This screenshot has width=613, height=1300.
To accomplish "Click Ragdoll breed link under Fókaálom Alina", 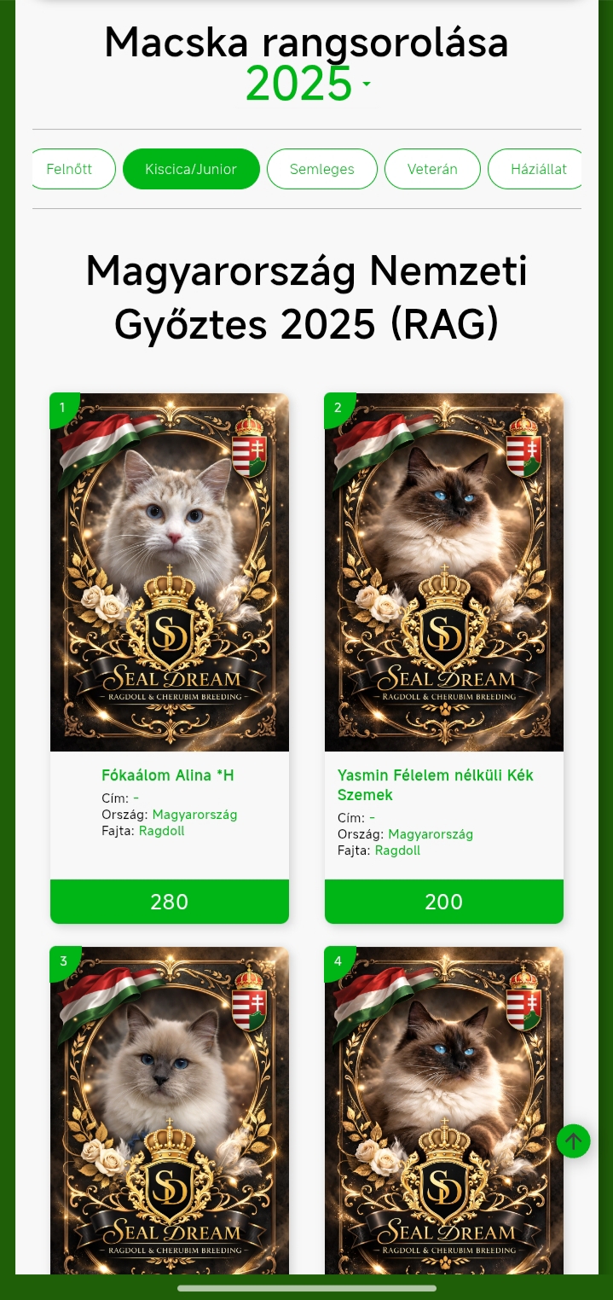I will tap(162, 831).
